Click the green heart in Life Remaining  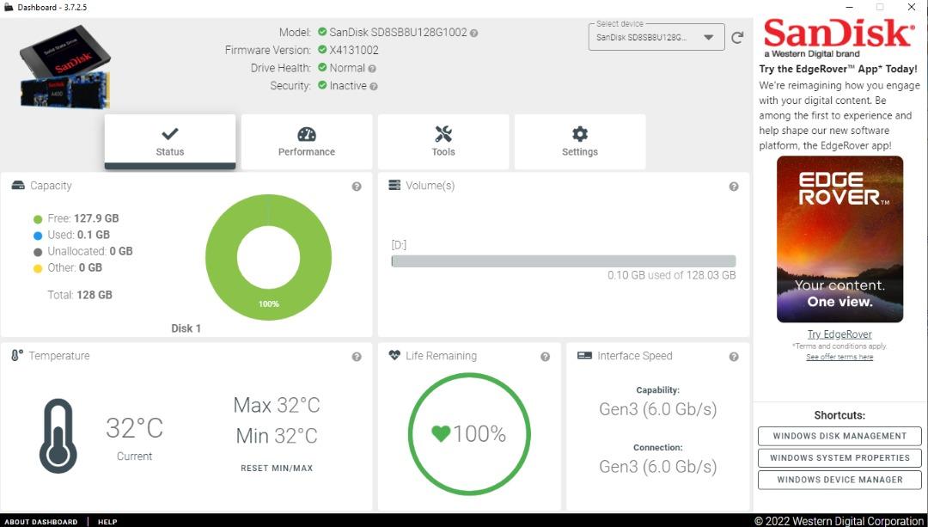click(x=441, y=434)
